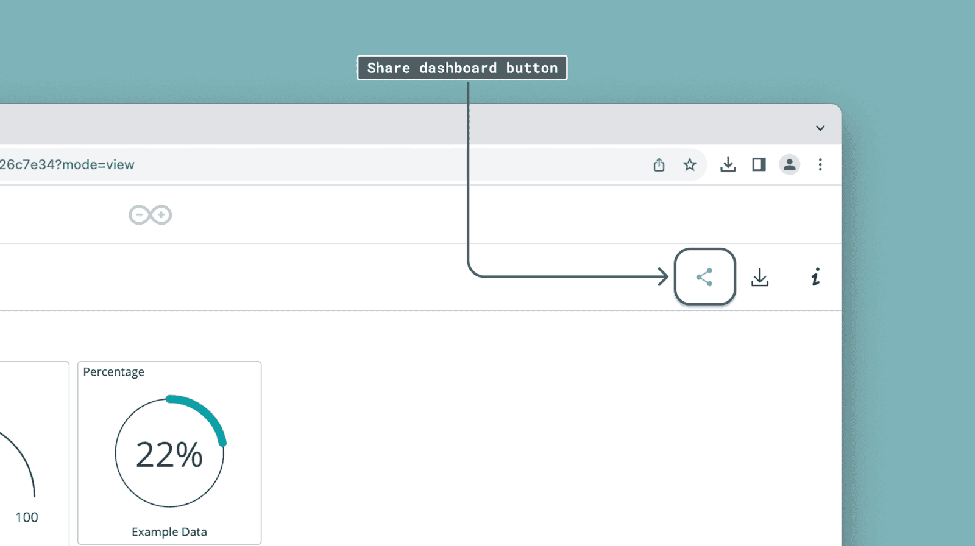Open the user profile avatar

pyautogui.click(x=789, y=165)
